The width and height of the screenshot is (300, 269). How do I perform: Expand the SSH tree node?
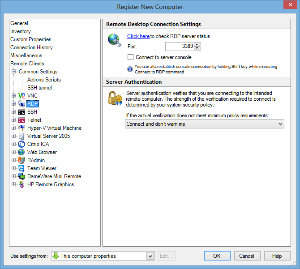(x=13, y=111)
